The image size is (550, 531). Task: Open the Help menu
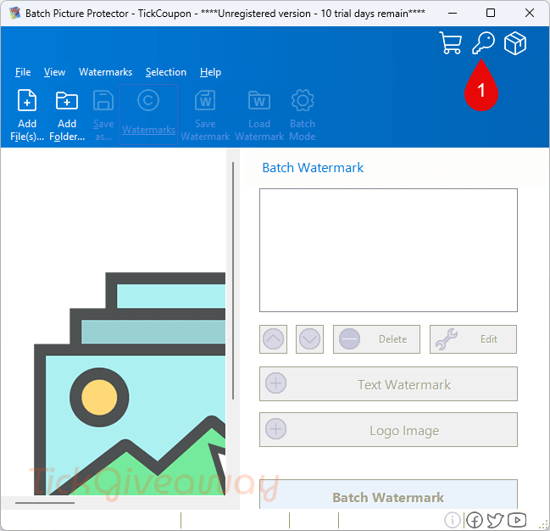point(210,72)
